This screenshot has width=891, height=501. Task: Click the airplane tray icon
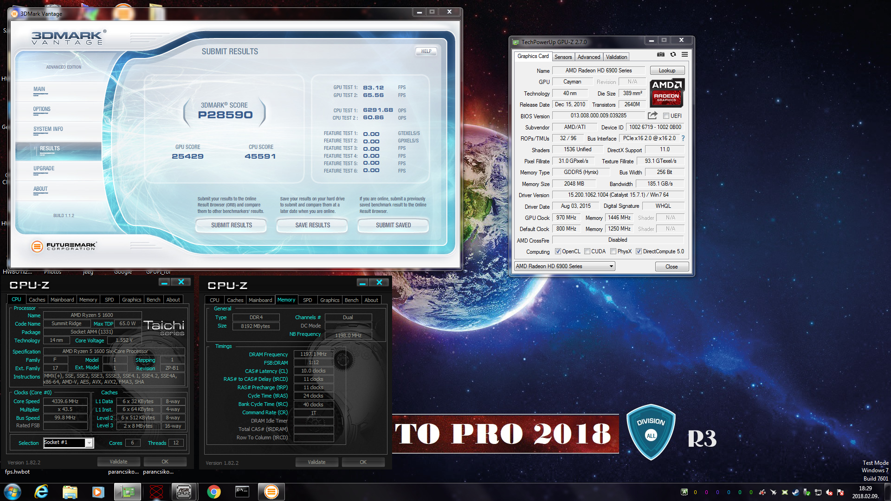[774, 493]
